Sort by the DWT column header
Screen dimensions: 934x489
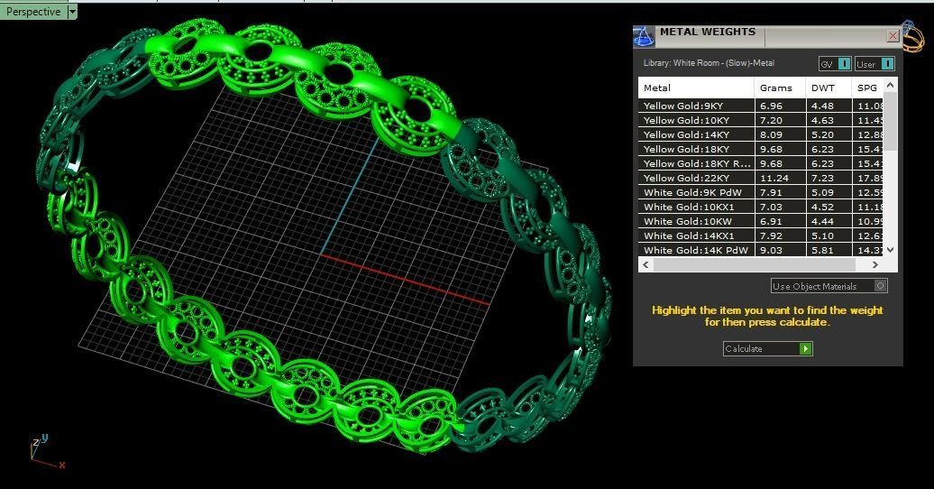click(829, 88)
